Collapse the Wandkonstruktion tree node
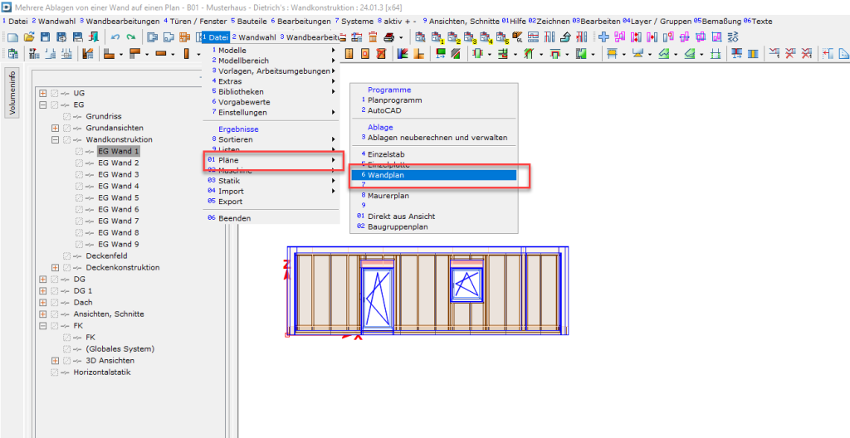 click(56, 140)
